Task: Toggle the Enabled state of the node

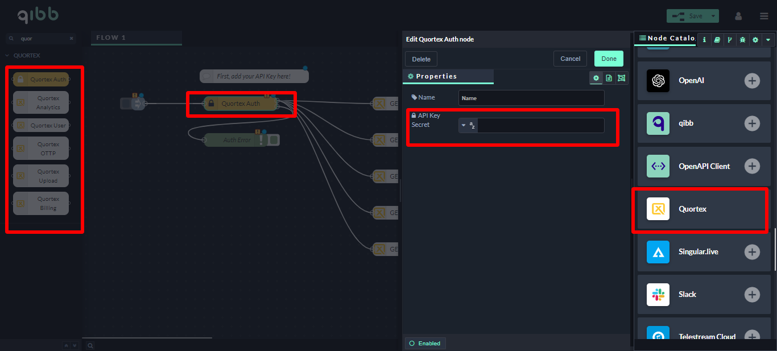Action: click(x=424, y=343)
